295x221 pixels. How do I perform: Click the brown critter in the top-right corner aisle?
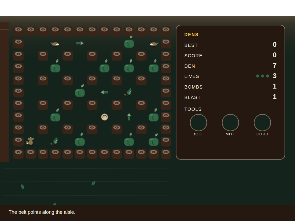pyautogui.click(x=154, y=44)
